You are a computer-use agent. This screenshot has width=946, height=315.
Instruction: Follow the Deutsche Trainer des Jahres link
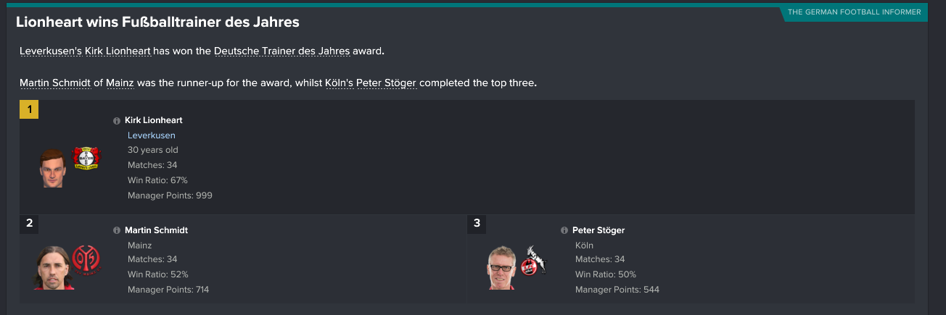[x=282, y=51]
